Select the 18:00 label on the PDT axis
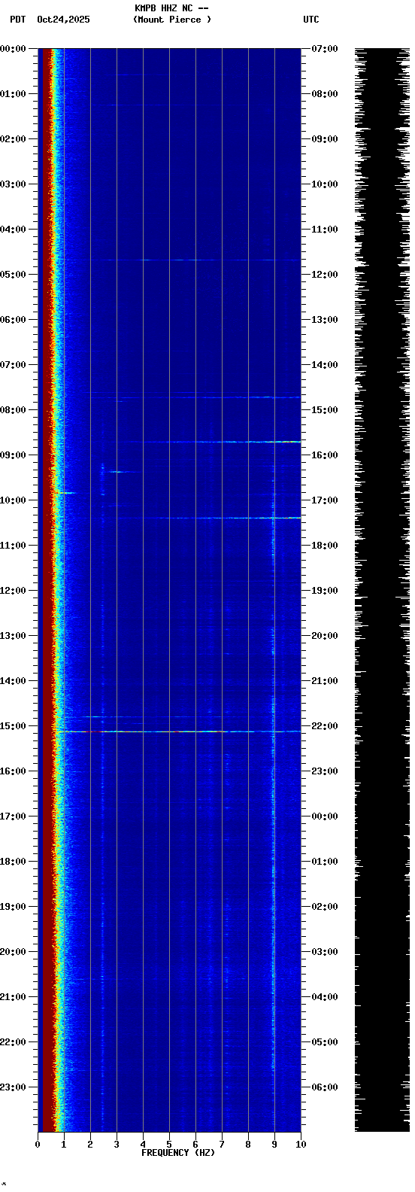 coord(13,862)
